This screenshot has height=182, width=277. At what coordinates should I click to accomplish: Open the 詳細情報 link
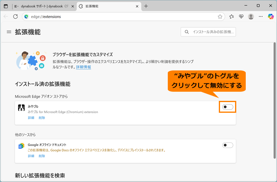pyautogui.click(x=83, y=67)
